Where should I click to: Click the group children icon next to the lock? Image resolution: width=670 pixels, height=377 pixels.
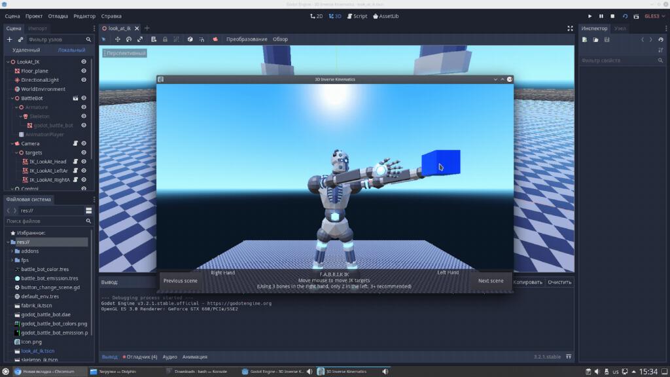click(177, 39)
